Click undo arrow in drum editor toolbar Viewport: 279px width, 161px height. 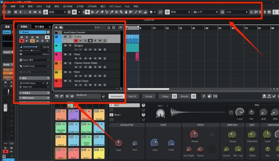[x=57, y=96]
